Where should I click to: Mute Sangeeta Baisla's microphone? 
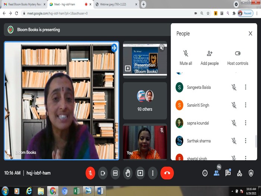[234, 87]
